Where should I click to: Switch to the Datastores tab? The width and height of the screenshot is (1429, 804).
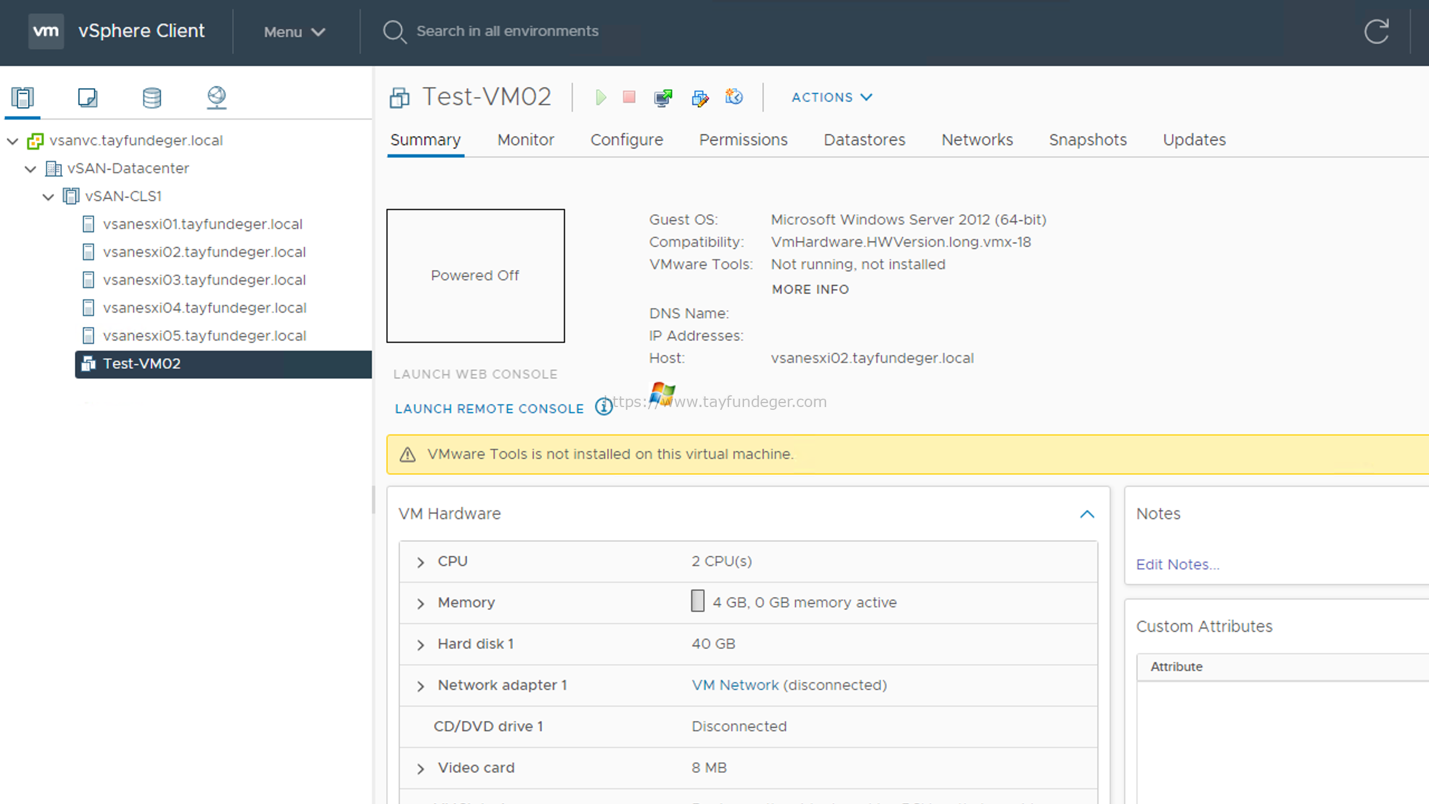point(864,140)
